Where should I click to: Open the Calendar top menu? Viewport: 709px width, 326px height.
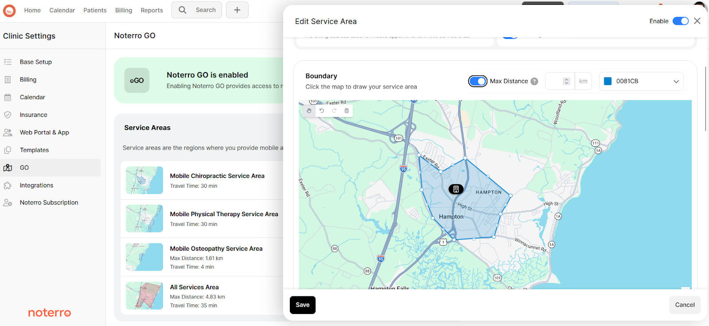point(62,10)
